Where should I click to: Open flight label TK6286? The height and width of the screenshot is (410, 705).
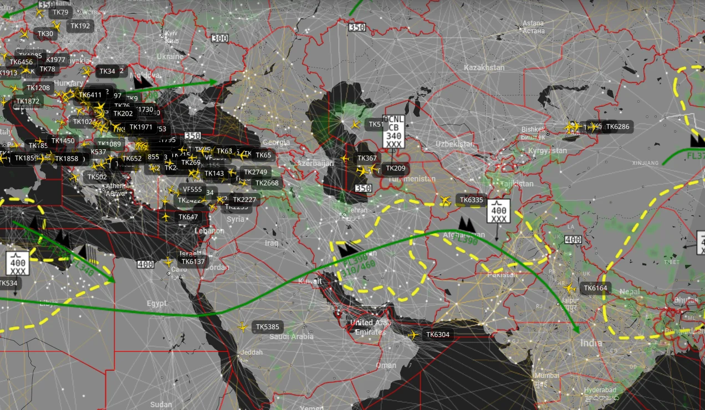617,127
